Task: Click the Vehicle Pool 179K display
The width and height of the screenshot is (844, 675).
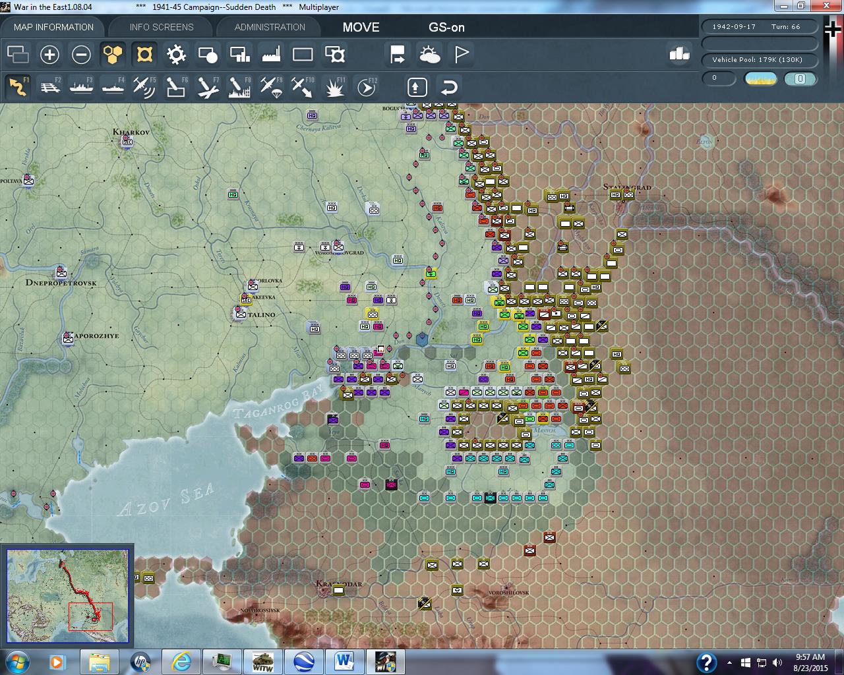Action: tap(760, 60)
